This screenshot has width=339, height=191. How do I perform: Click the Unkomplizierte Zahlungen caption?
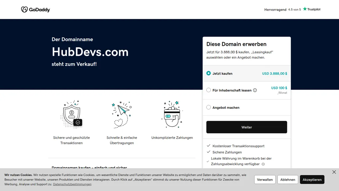pos(172,138)
